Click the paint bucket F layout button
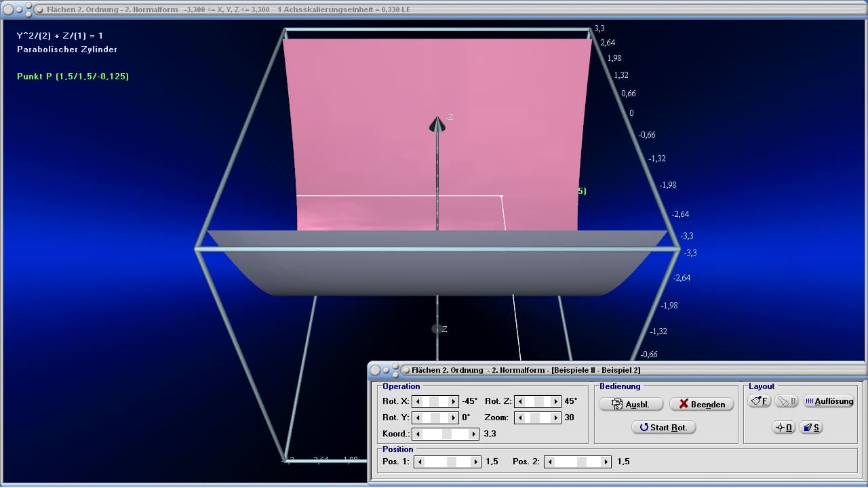 pyautogui.click(x=759, y=401)
